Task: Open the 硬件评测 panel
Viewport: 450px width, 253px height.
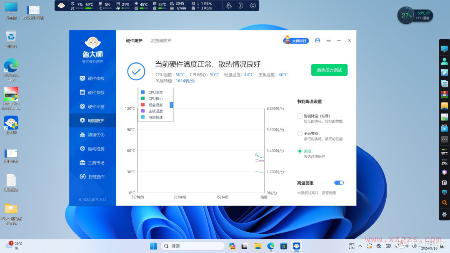Action: coord(92,106)
